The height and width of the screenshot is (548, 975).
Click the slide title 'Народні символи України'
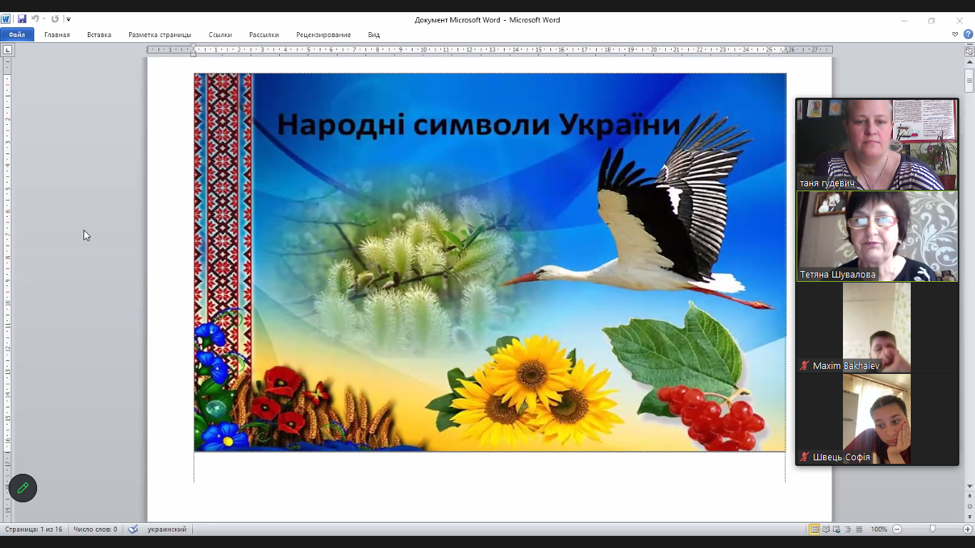[478, 124]
